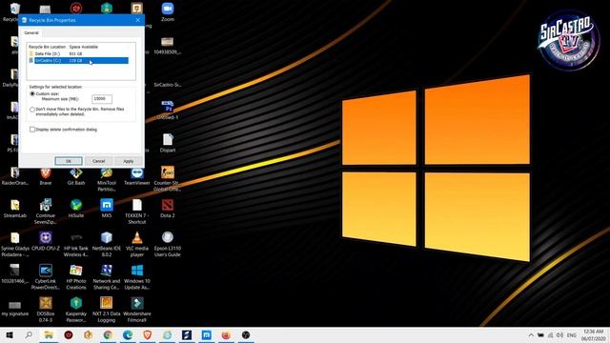This screenshot has height=343, width=610.
Task: Launch Dota 2 from the desktop
Action: [x=168, y=209]
